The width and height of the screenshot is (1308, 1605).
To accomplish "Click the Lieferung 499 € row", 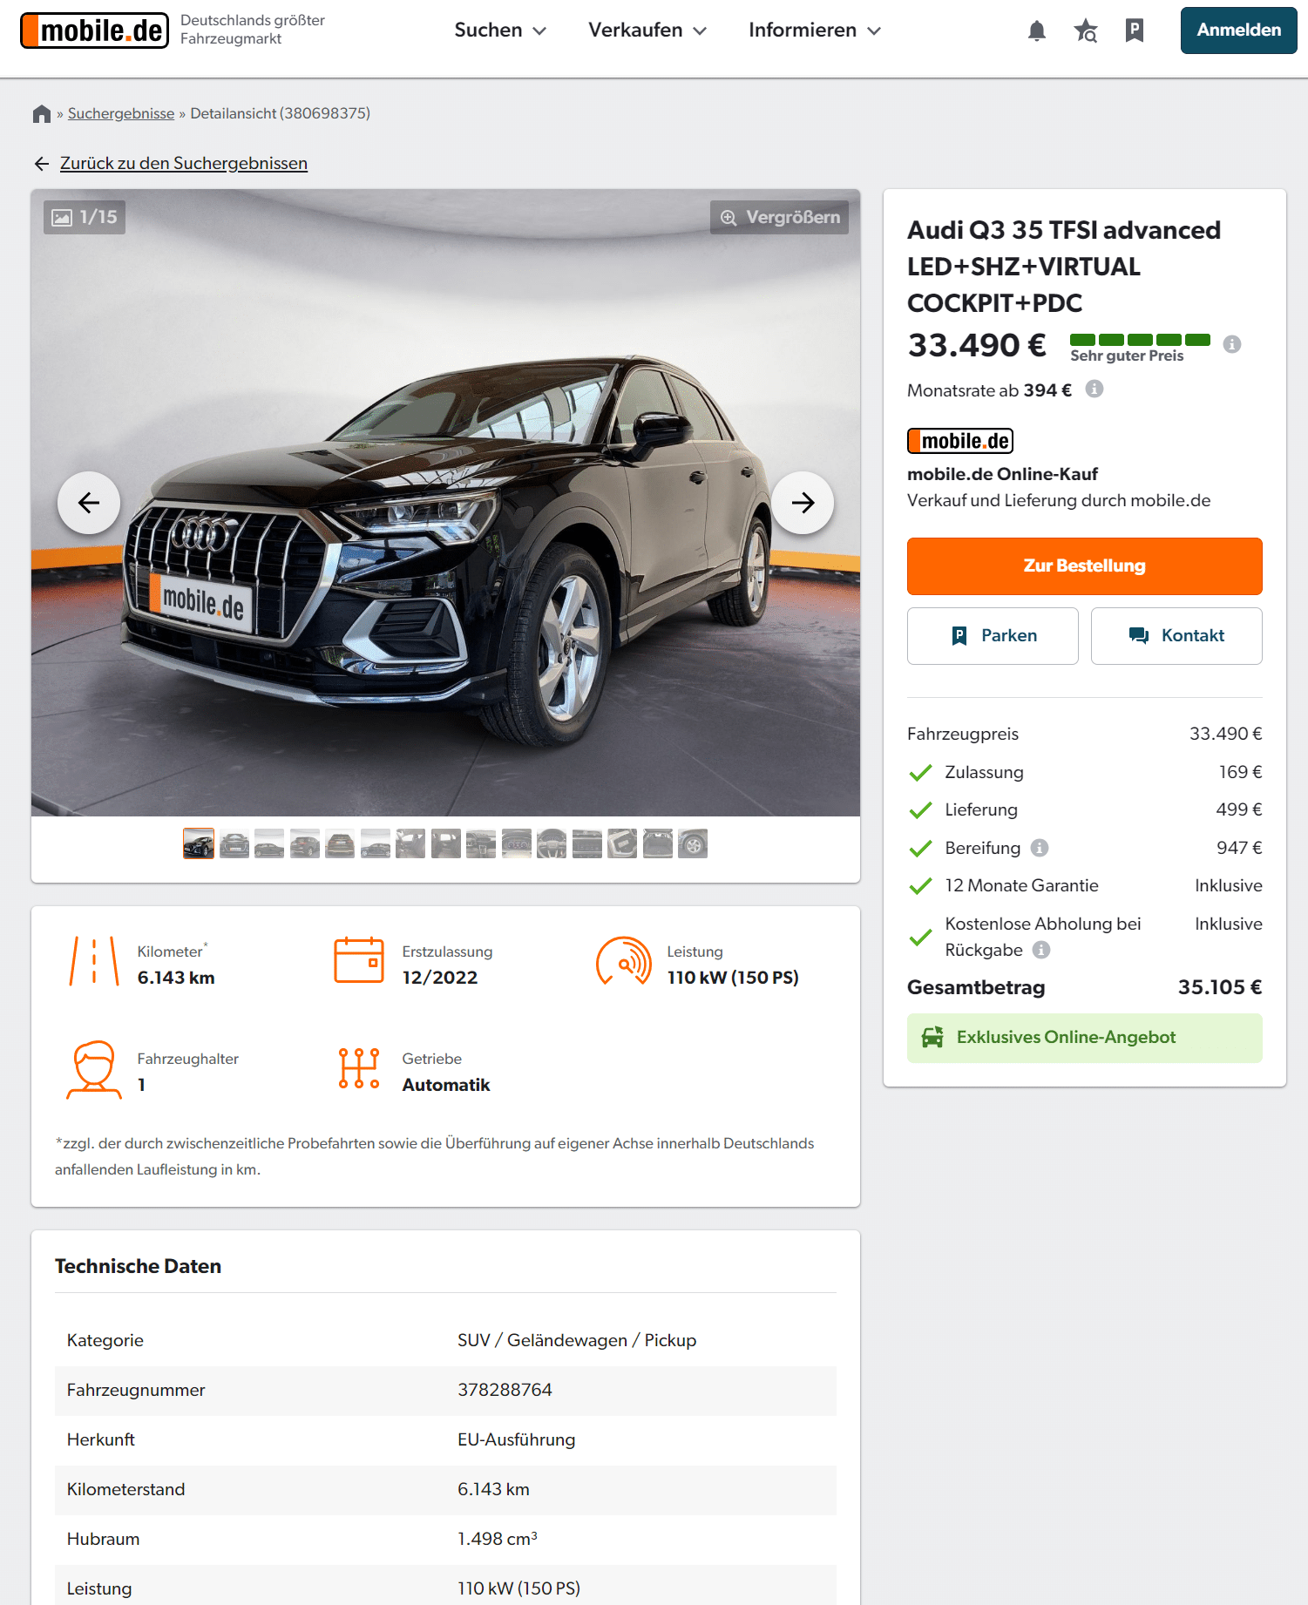I will click(x=1084, y=809).
